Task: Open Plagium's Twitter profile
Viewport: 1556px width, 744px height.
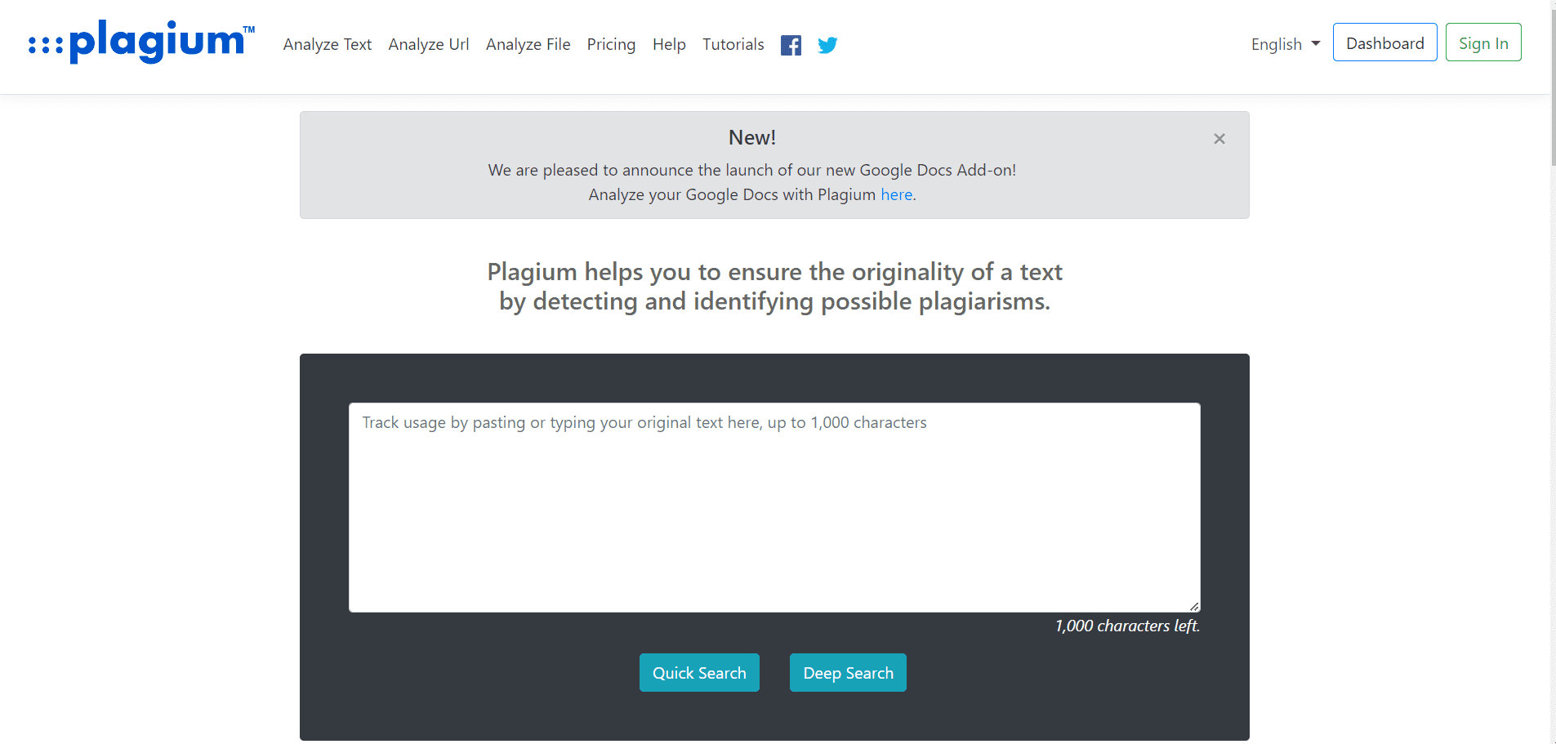Action: [827, 45]
